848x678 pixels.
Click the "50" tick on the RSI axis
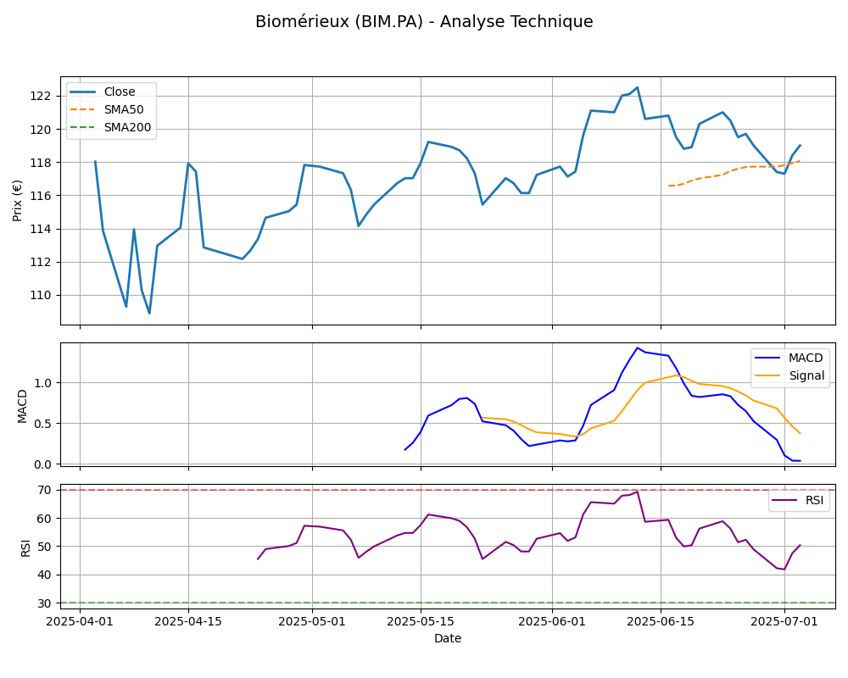tap(44, 547)
